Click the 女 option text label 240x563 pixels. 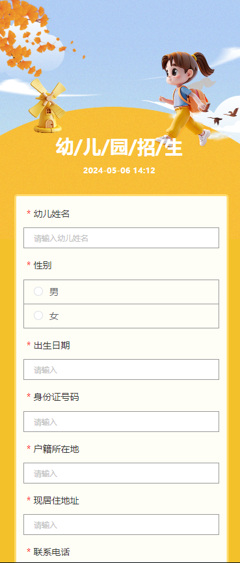pos(54,316)
